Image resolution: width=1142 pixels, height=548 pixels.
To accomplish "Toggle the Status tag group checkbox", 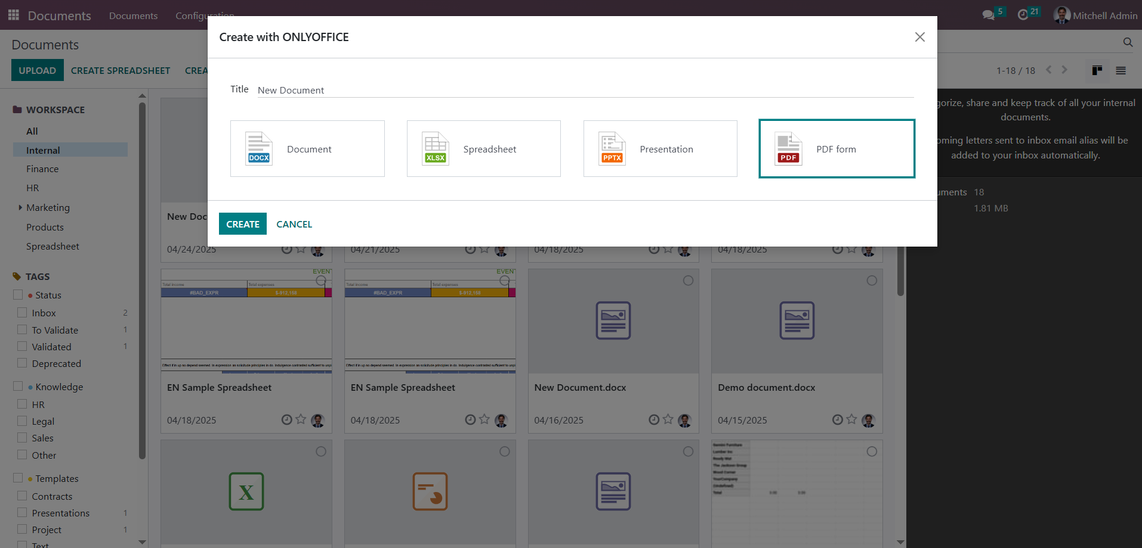I will click(x=18, y=295).
